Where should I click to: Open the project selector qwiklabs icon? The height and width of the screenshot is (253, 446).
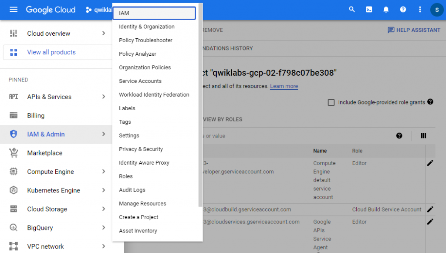pos(89,10)
